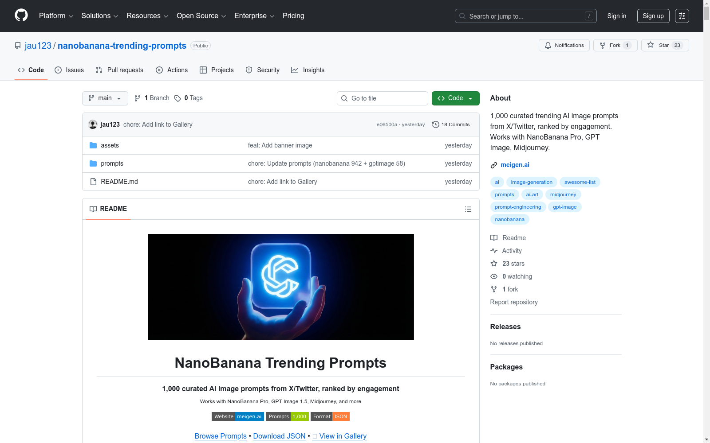Open the main branch selector dropdown

105,98
